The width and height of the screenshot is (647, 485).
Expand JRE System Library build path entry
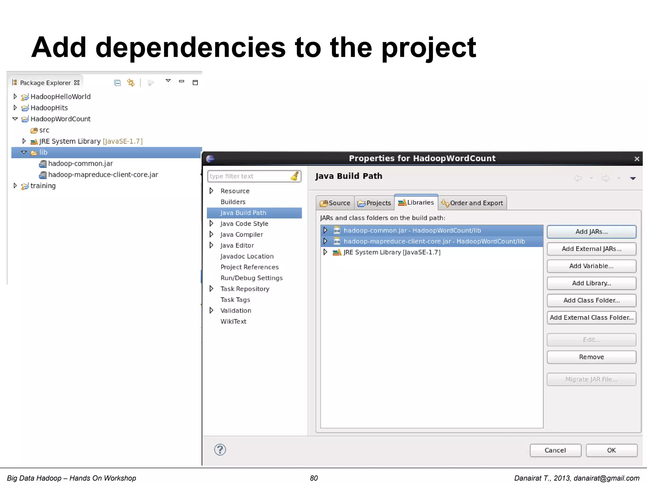pos(325,252)
